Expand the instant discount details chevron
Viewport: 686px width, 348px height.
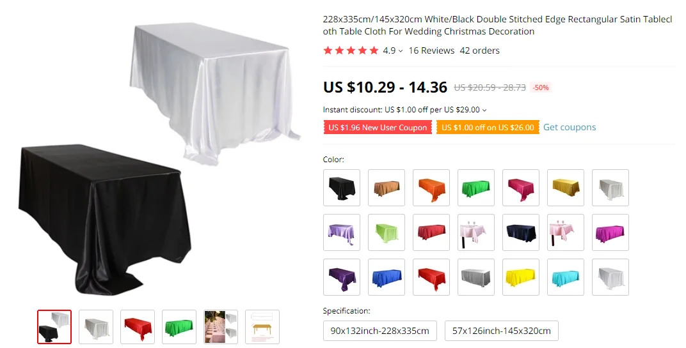pos(484,110)
